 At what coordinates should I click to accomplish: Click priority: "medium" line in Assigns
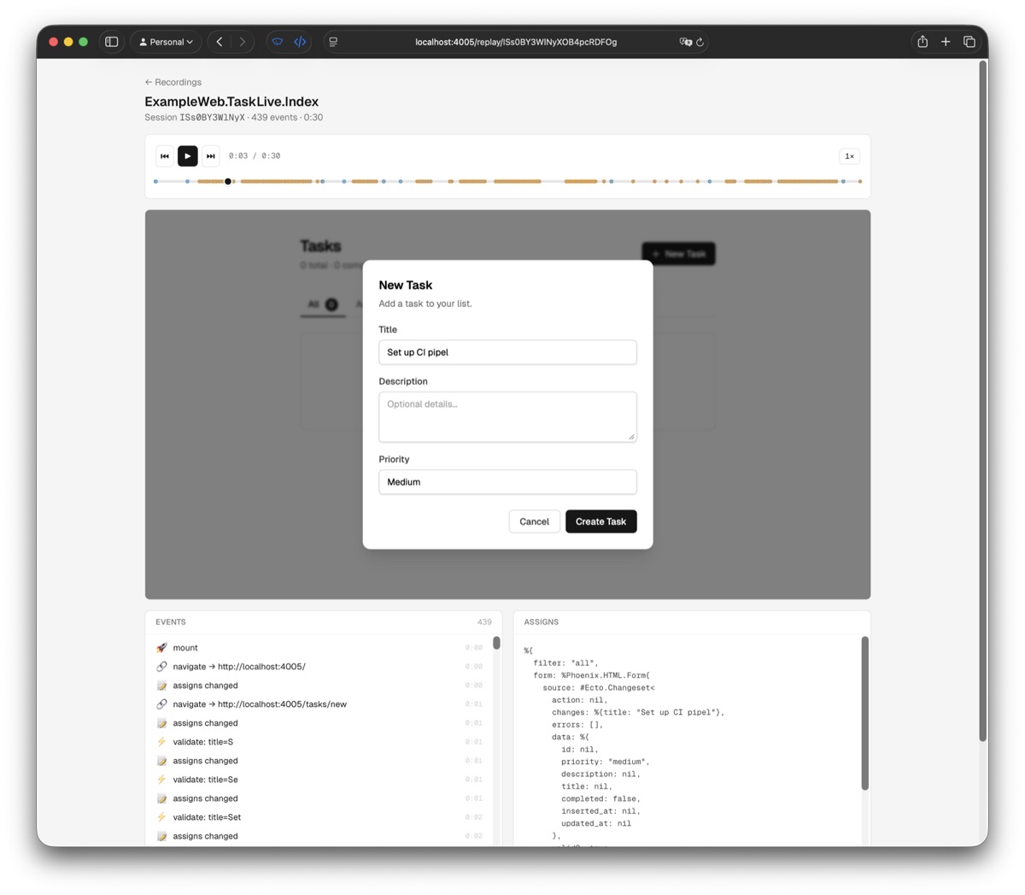(605, 762)
